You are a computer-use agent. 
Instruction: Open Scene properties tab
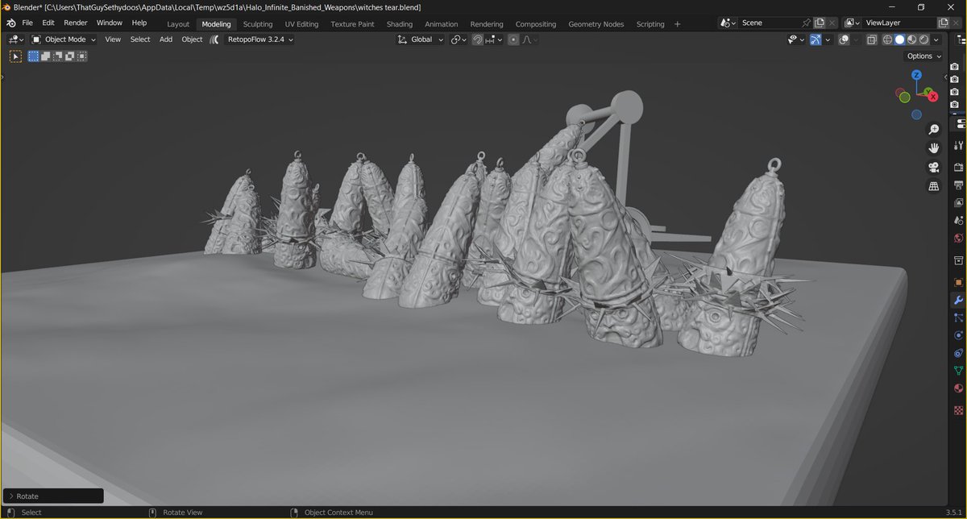958,220
